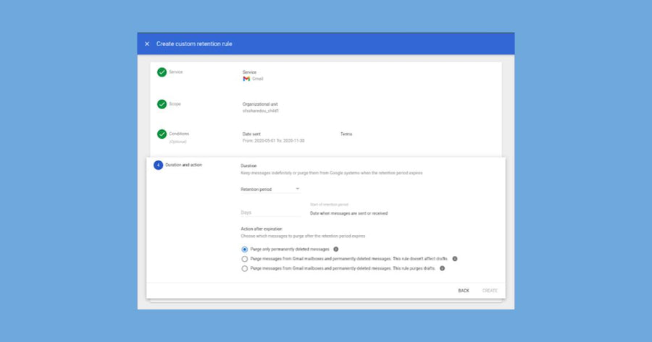Click the Gmail logo icon
Image resolution: width=652 pixels, height=342 pixels.
[x=246, y=79]
